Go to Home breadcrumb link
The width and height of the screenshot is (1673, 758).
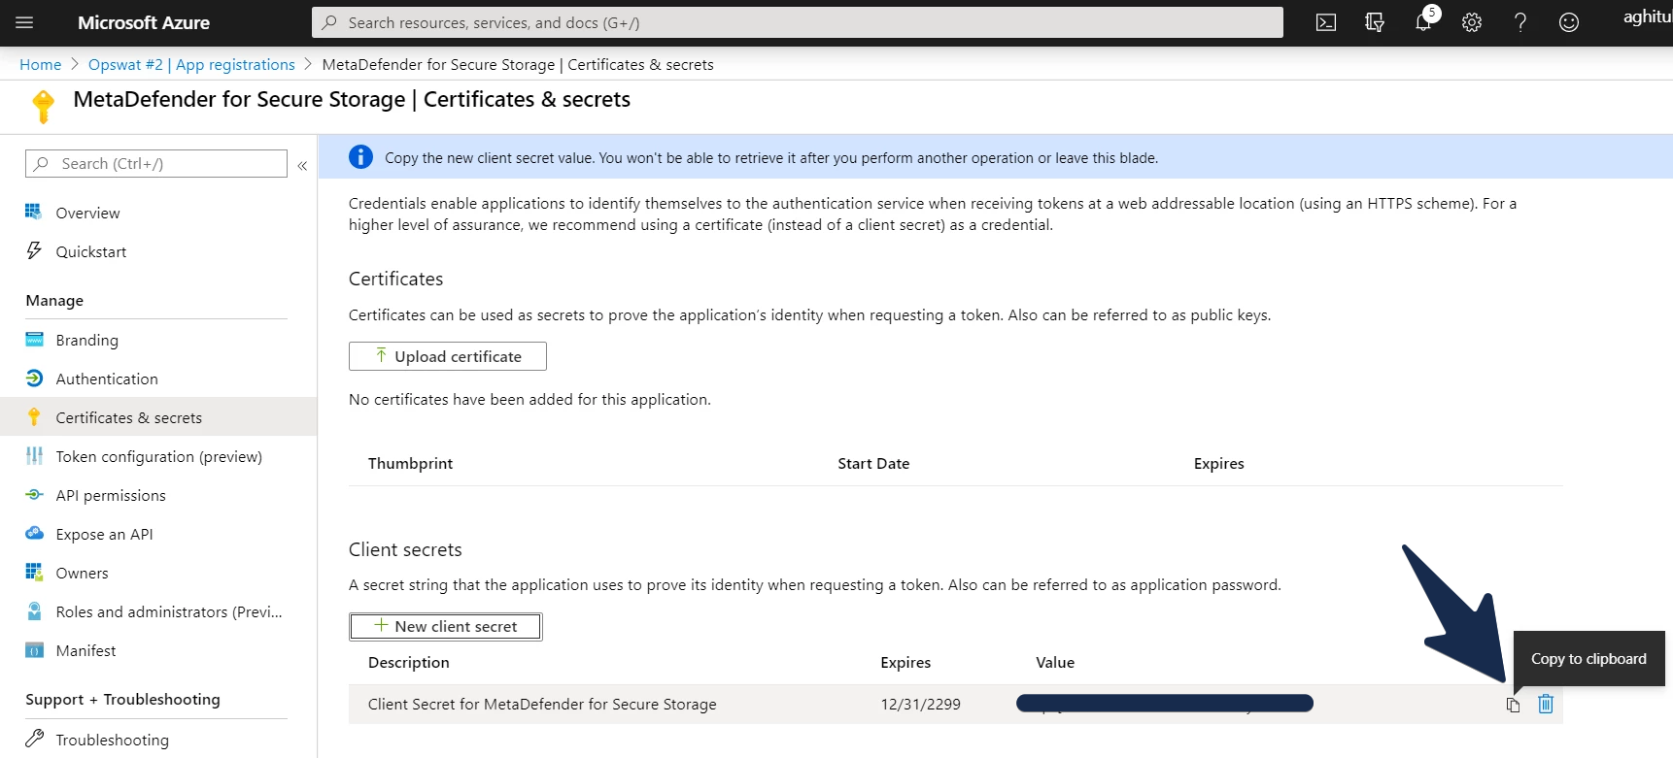40,64
